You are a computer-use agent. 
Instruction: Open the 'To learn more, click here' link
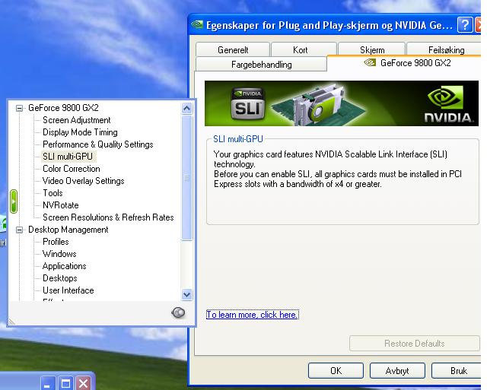pos(252,315)
